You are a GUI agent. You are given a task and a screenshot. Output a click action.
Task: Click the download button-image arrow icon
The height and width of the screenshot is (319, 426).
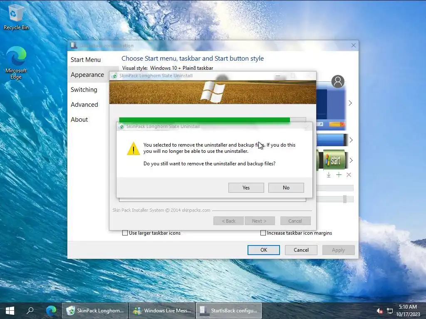(329, 175)
